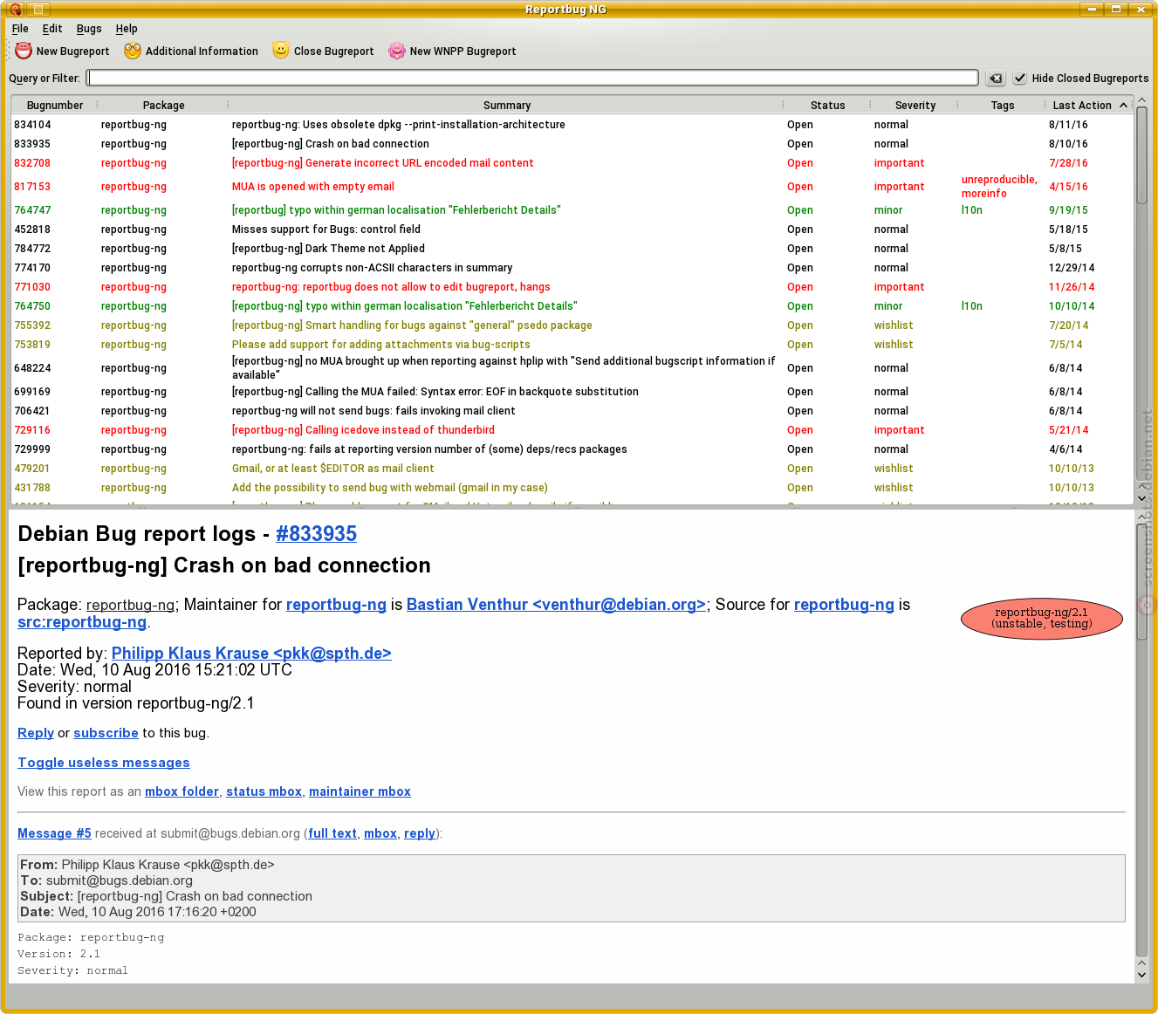This screenshot has height=1014, width=1158.
Task: Open the window menu icon in title bar
Action: [x=16, y=10]
